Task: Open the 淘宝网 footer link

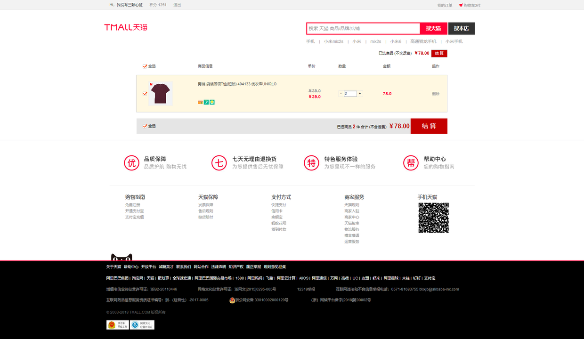Action: pos(137,278)
